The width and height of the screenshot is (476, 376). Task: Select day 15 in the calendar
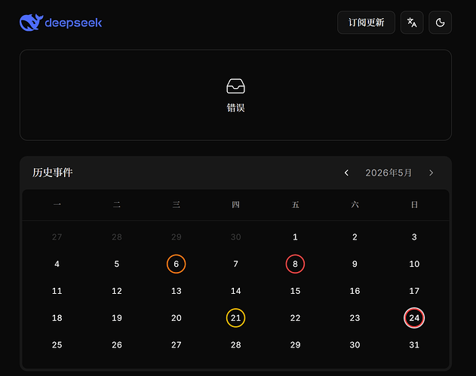(295, 291)
